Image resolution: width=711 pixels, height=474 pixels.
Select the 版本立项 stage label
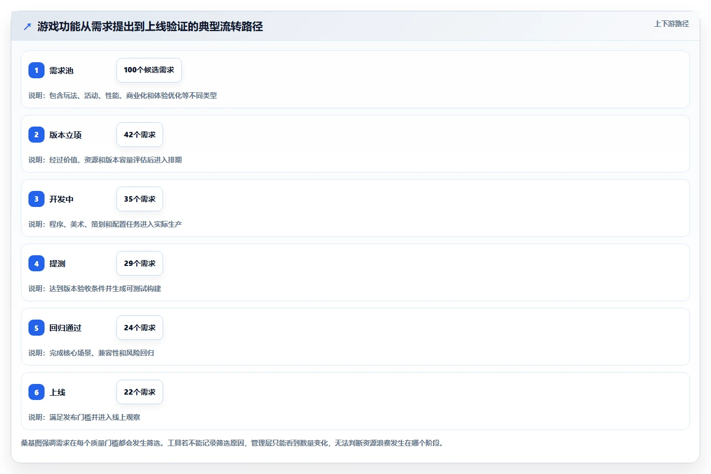(x=65, y=135)
